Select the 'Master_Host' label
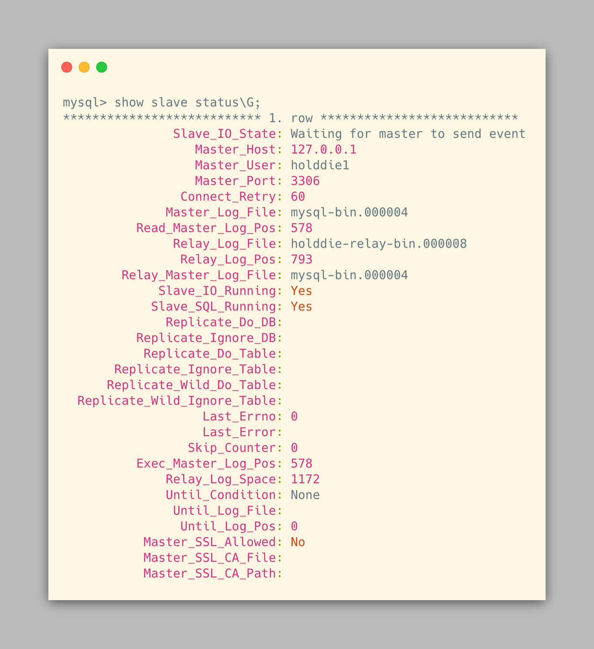 point(236,150)
